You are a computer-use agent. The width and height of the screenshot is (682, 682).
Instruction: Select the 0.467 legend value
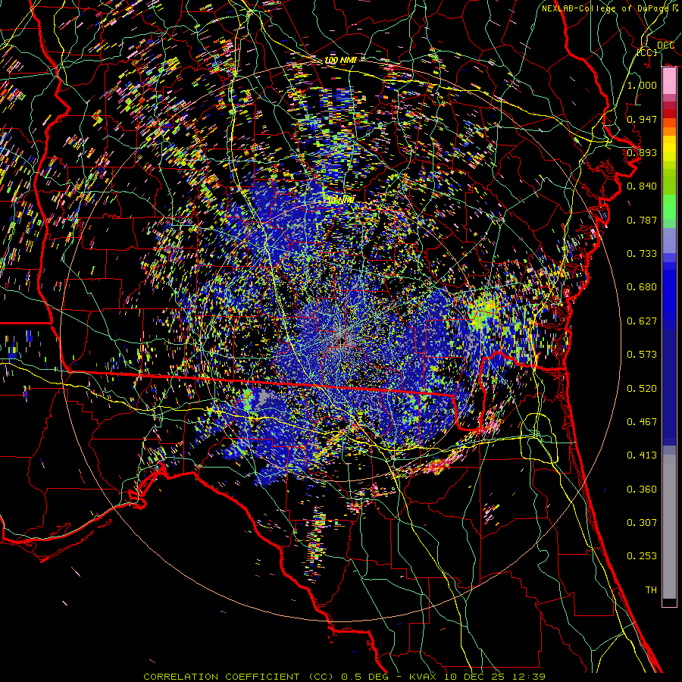point(642,422)
